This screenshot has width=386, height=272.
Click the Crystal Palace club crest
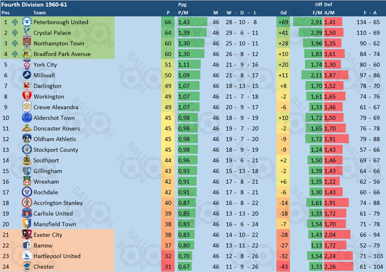coord(27,32)
